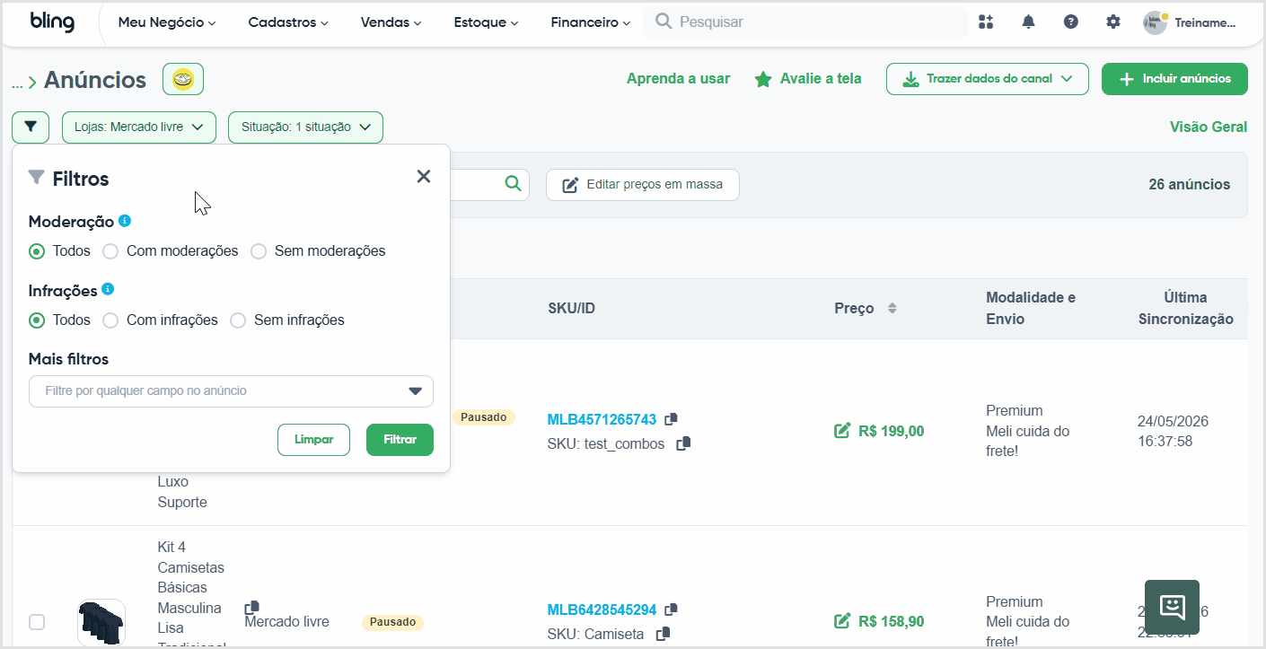The image size is (1266, 649).
Task: Click the Mercado Livre channel icon beside Anúncios
Action: pyautogui.click(x=183, y=79)
